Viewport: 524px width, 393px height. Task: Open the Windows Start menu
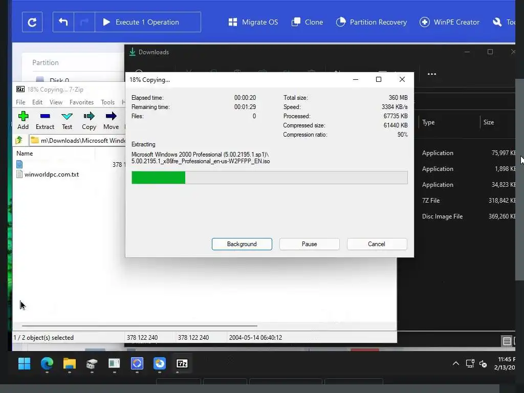click(25, 364)
